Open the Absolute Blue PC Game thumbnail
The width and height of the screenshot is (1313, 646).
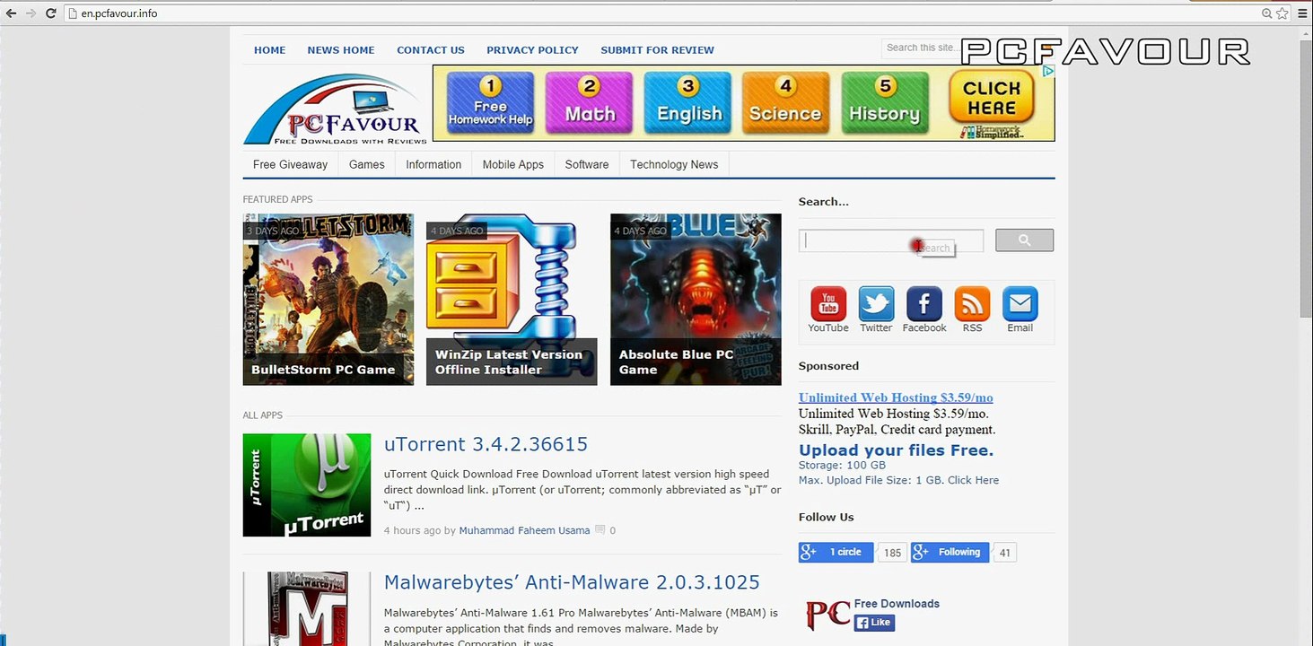coord(696,300)
